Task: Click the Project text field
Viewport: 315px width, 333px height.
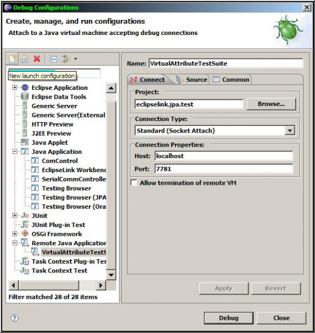Action: tap(189, 104)
